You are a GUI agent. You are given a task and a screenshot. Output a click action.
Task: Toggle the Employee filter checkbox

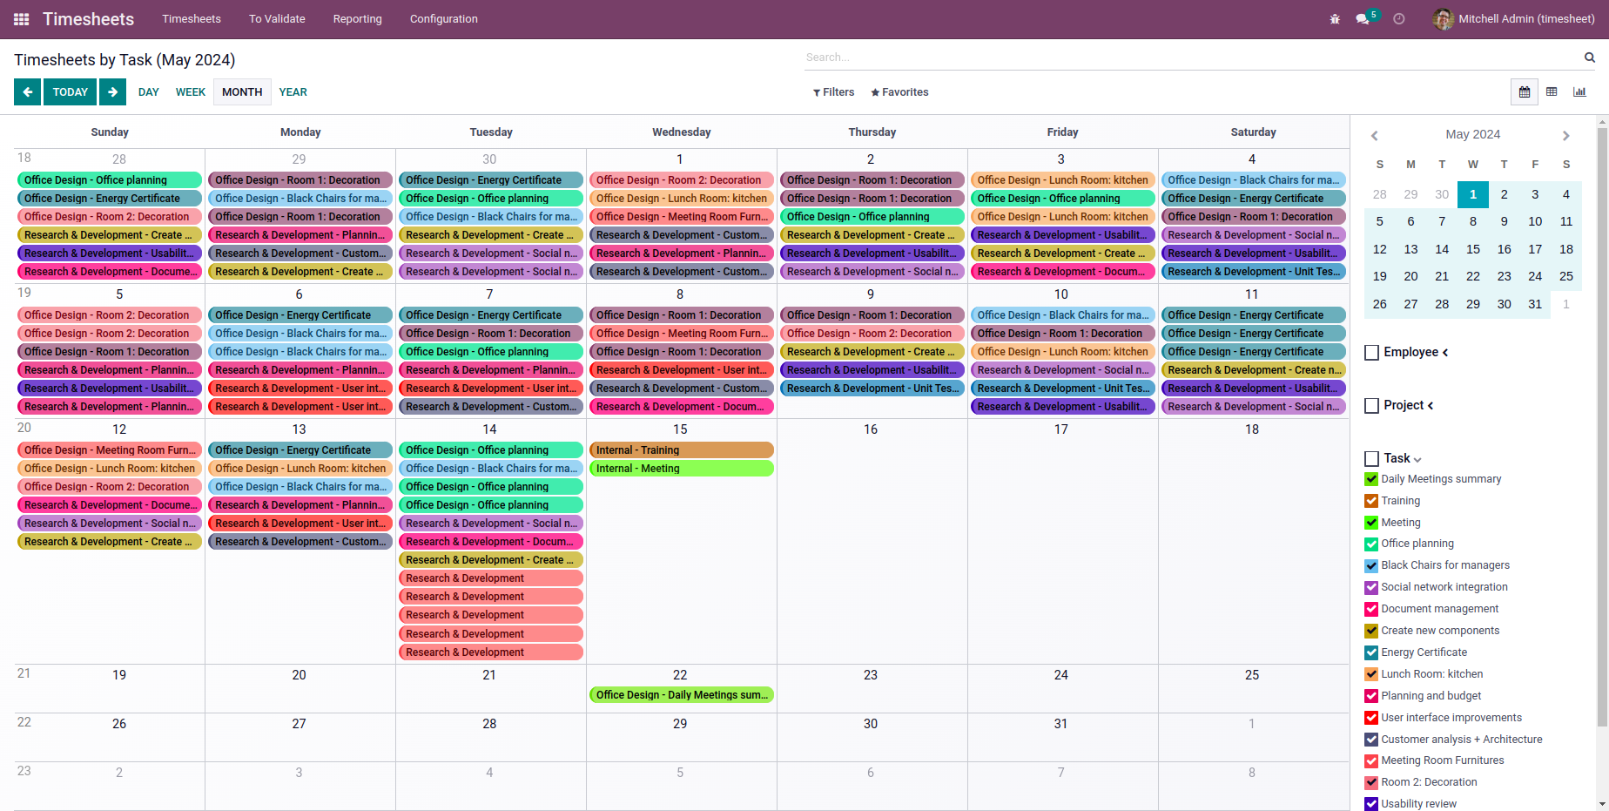[1372, 353]
